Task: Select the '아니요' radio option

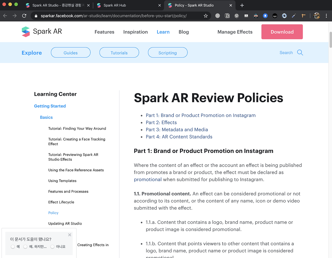Action: click(52, 247)
